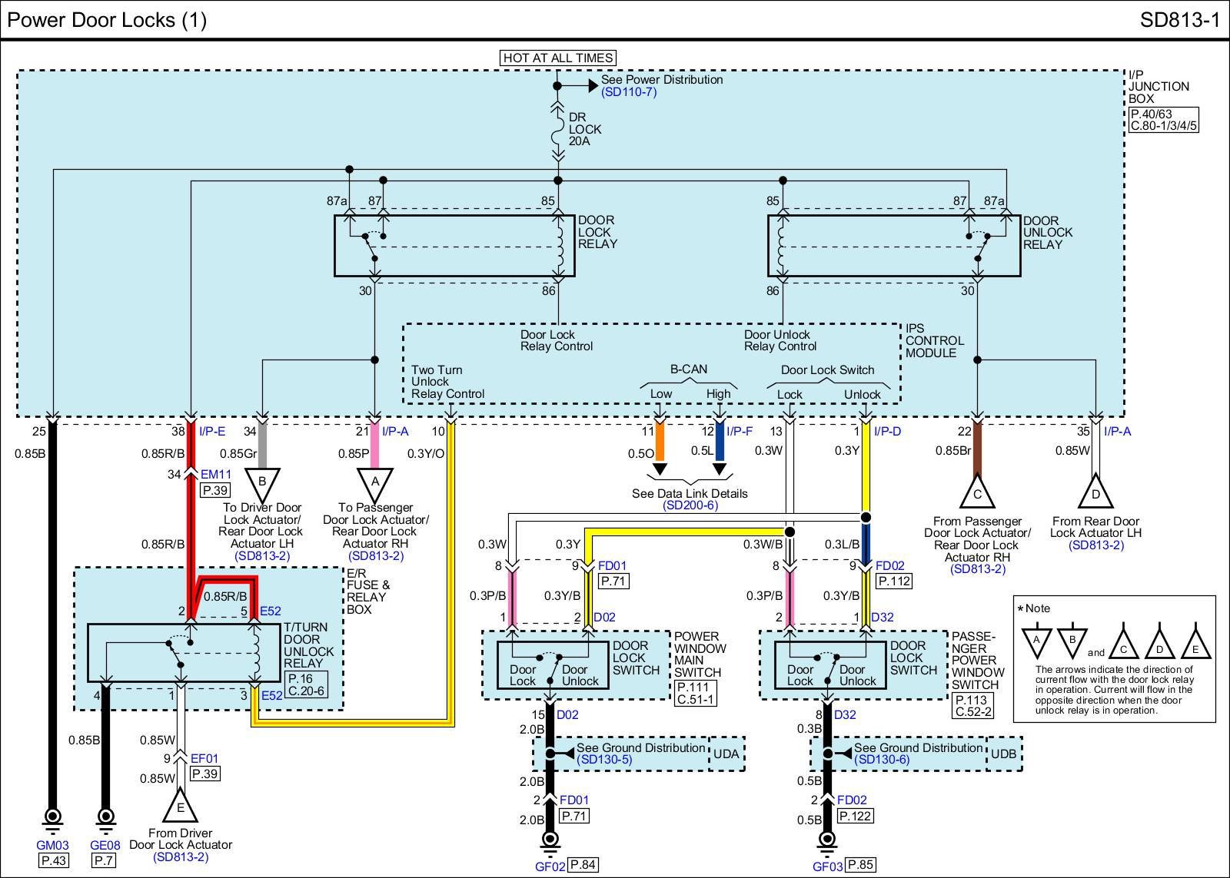Select the GF02 ground symbol
Viewport: 1230px width, 878px height.
550,840
